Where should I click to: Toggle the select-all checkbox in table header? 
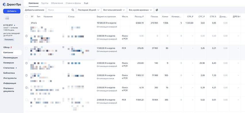point(26,17)
